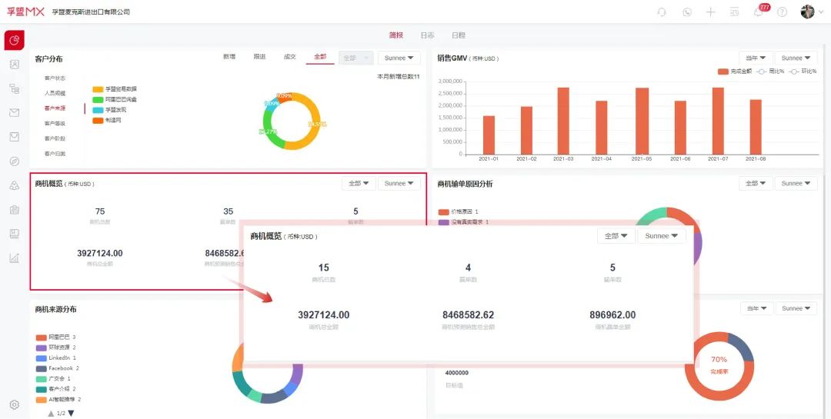Click the WhatsApp phone icon in header
The width and height of the screenshot is (831, 419).
tap(687, 12)
